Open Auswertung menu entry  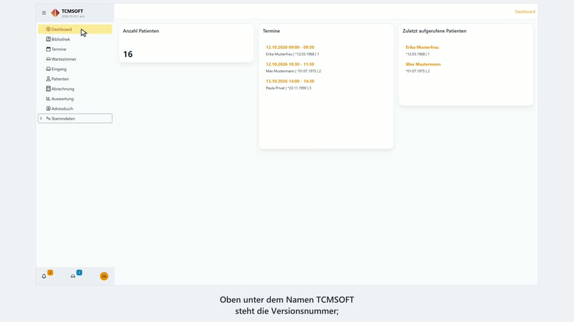pyautogui.click(x=63, y=98)
